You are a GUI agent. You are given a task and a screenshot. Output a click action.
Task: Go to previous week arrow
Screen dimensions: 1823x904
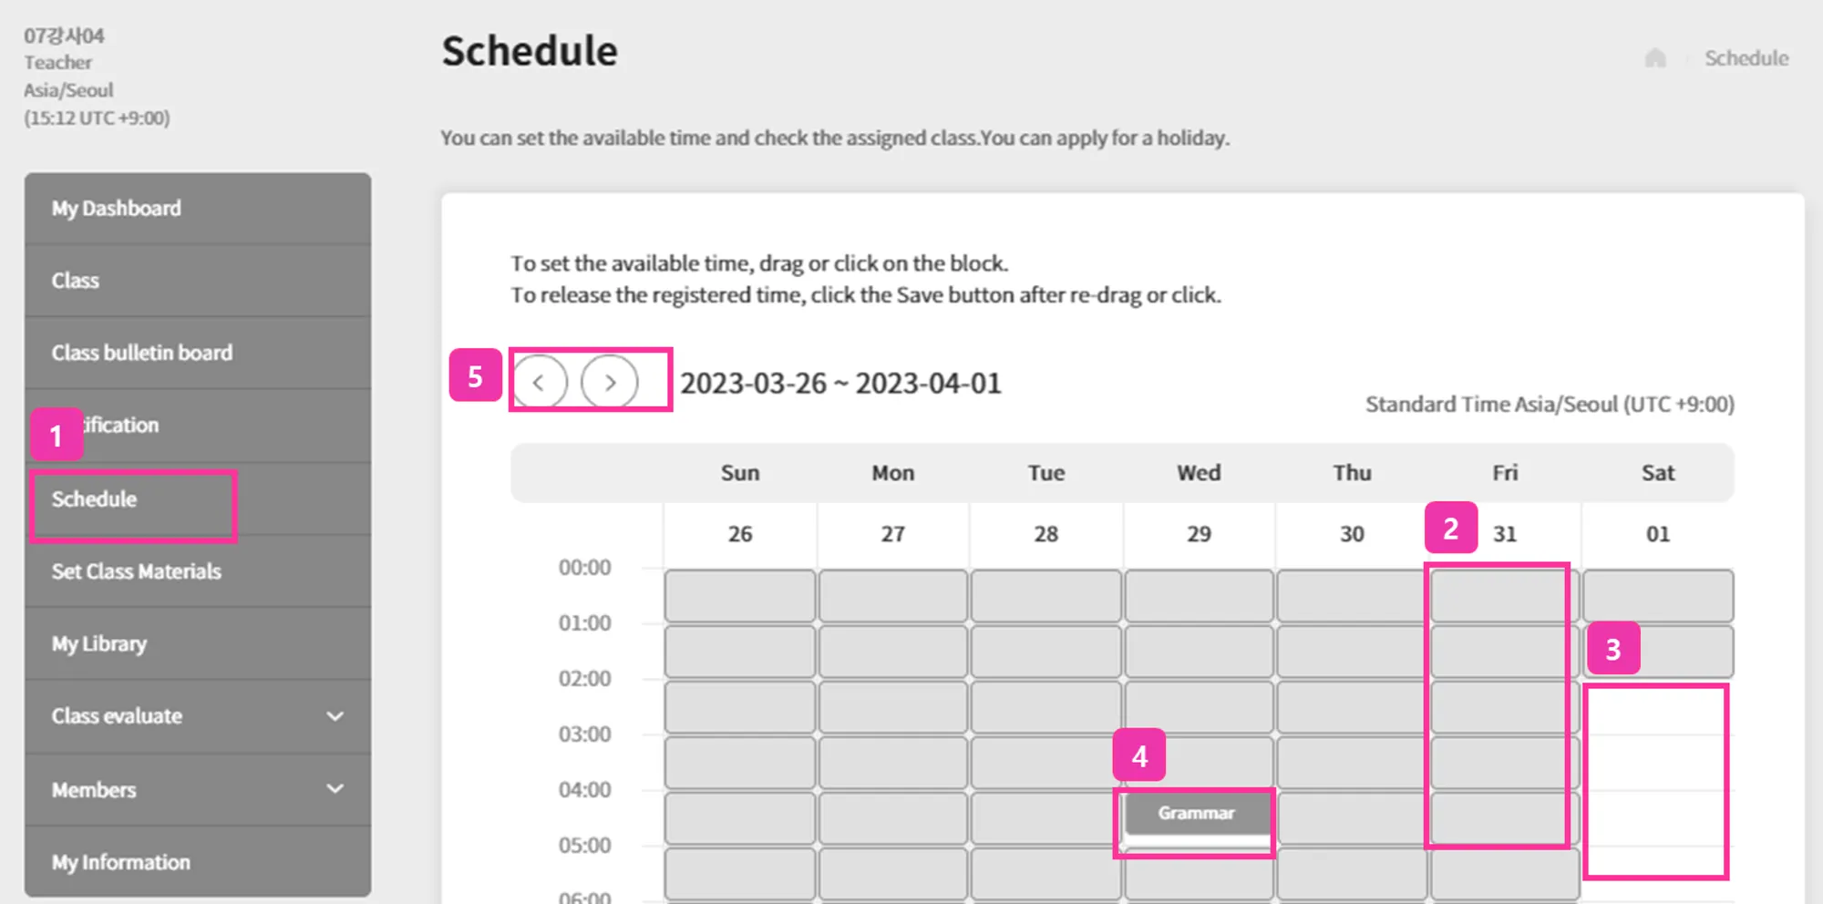click(x=539, y=382)
